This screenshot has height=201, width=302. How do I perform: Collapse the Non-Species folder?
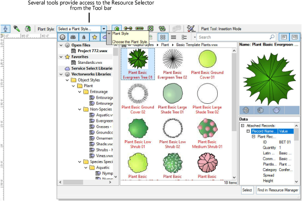[80, 109]
